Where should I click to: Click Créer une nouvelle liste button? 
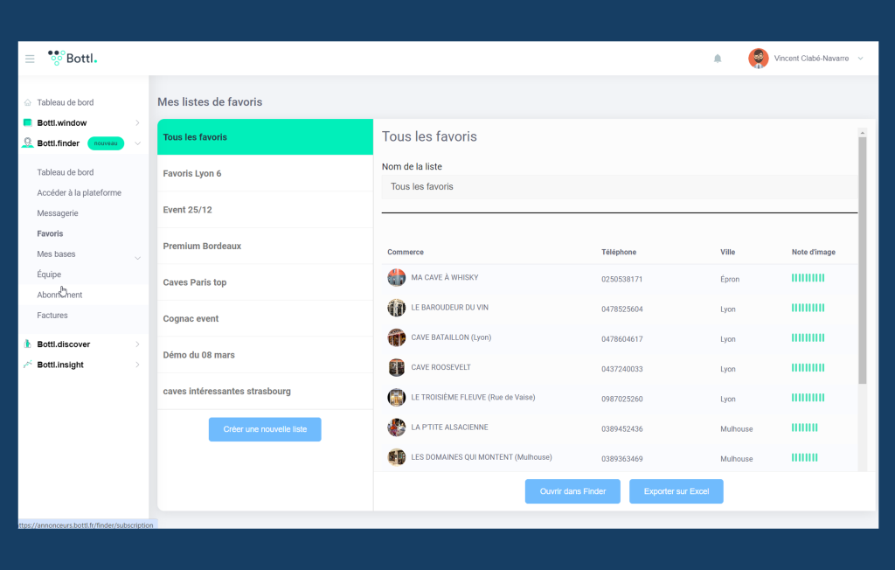tap(265, 429)
